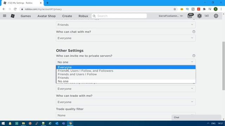The image size is (225, 126).
Task: Click the red extension icon in toolbar
Action: 199,9
